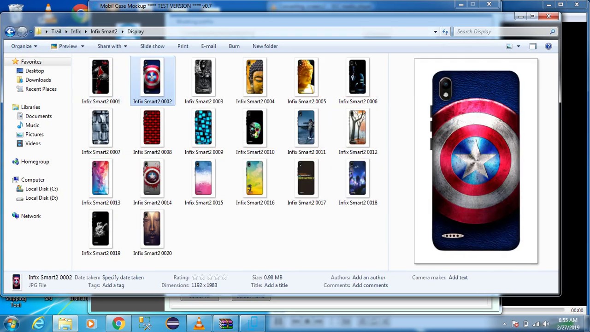The height and width of the screenshot is (332, 590).
Task: Click the Change your view icon
Action: click(509, 46)
